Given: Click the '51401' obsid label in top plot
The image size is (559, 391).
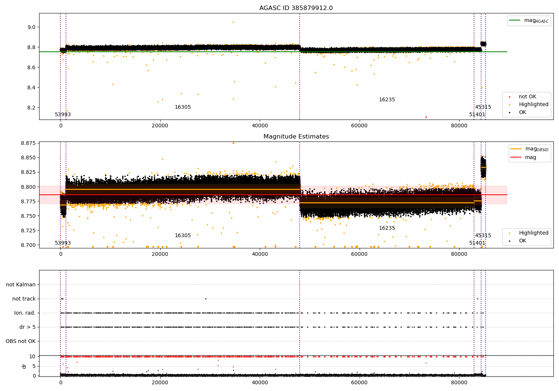Looking at the screenshot, I should [x=477, y=115].
